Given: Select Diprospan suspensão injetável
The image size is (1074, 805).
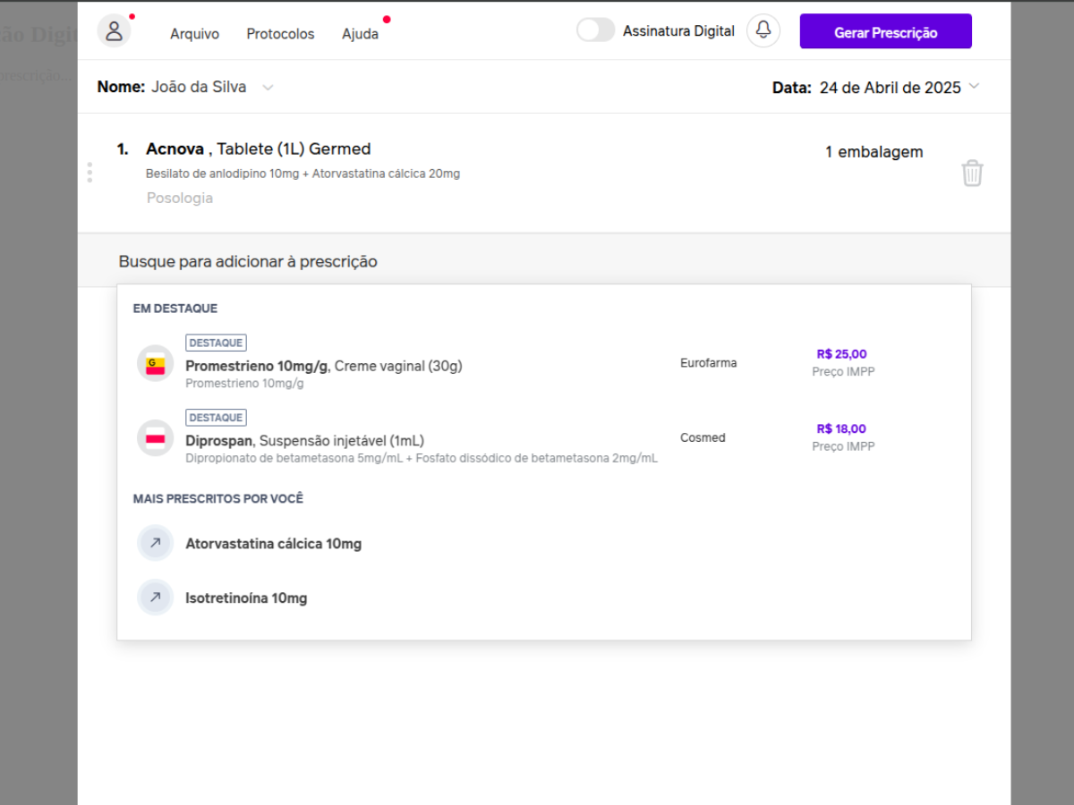Looking at the screenshot, I should click(x=304, y=440).
